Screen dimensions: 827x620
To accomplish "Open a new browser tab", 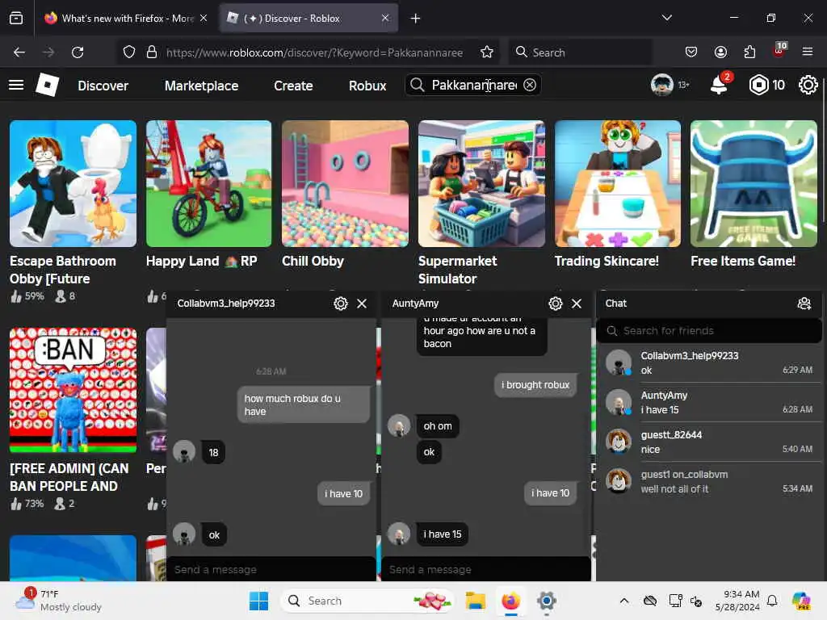I will (x=416, y=19).
